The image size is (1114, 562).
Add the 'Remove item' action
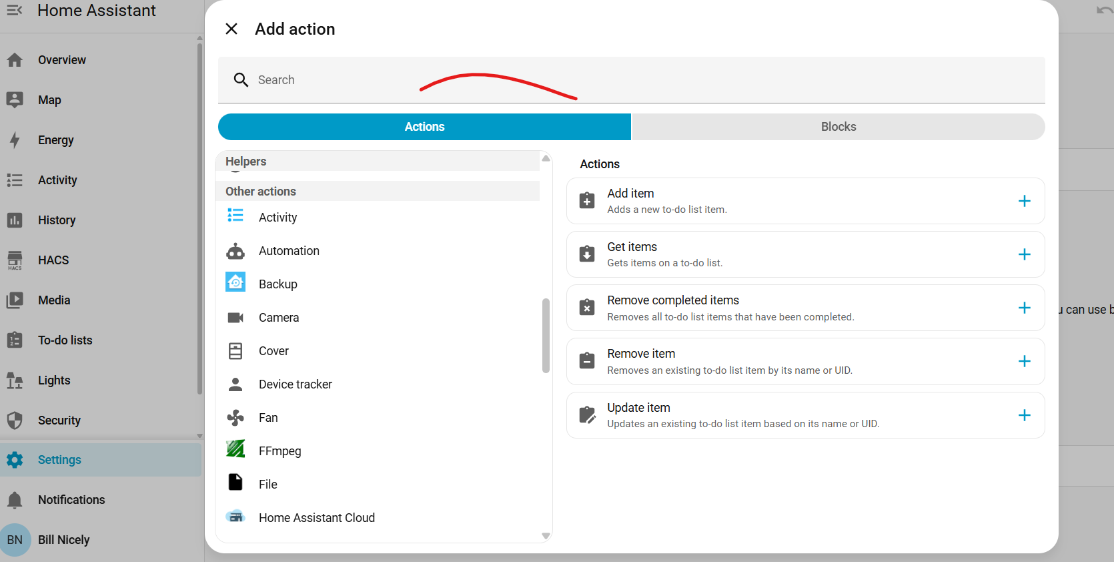1025,361
